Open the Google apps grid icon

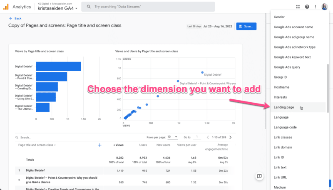(x=298, y=7)
